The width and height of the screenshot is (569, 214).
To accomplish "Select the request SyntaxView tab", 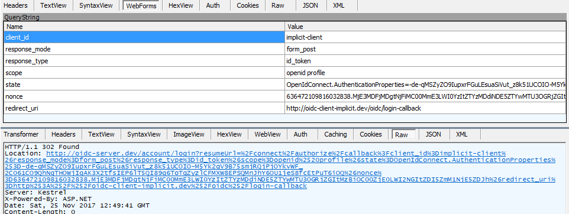I will click(96, 5).
